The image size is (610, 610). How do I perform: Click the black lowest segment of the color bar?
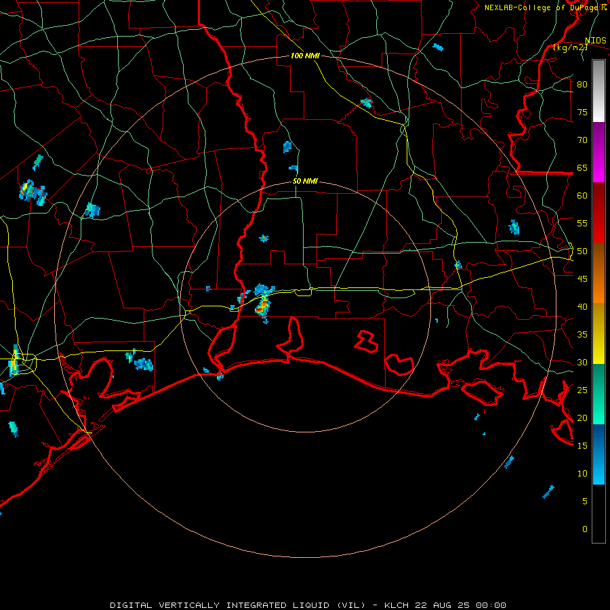[x=598, y=514]
